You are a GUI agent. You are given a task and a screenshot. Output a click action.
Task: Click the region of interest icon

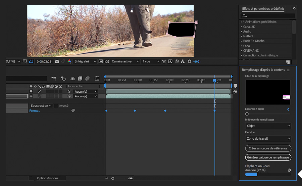point(25,61)
